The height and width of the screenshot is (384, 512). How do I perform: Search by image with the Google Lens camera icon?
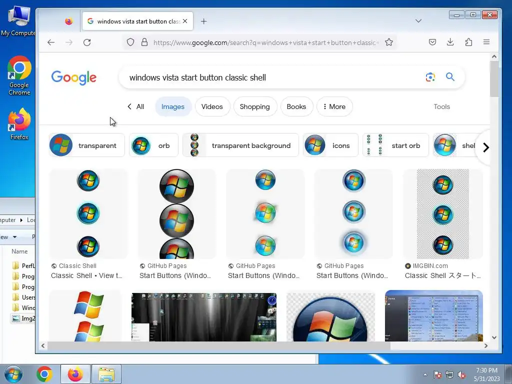430,77
